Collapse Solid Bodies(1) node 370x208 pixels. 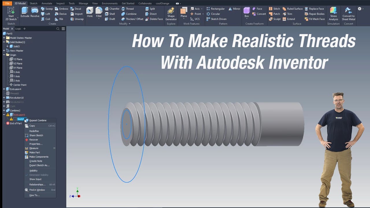(x=4, y=42)
